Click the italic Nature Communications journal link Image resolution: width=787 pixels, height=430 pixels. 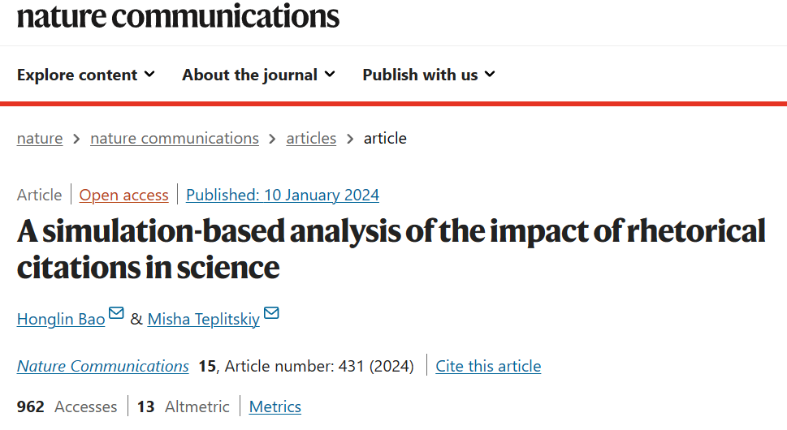(x=103, y=366)
